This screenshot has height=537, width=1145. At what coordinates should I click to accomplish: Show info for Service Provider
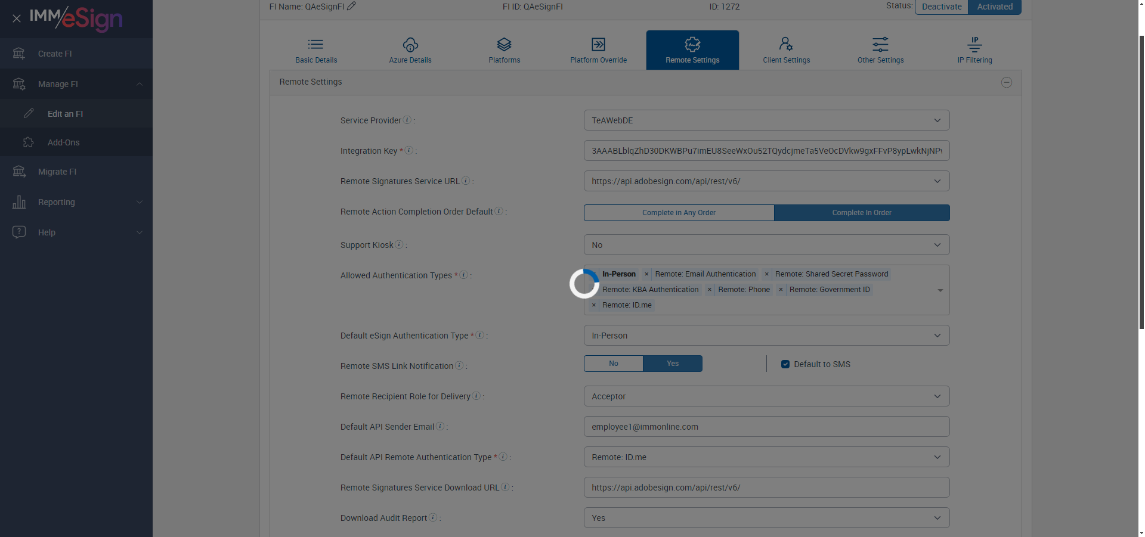tap(407, 120)
